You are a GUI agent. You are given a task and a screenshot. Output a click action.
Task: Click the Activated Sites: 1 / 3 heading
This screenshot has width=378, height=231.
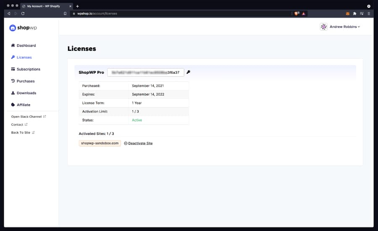tap(97, 134)
